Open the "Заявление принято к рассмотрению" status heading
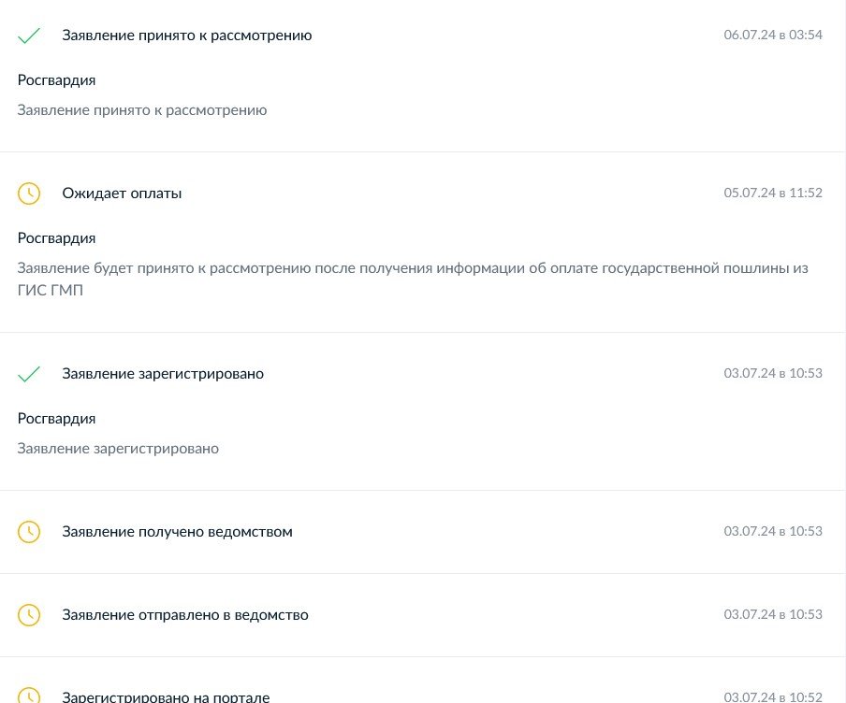The image size is (846, 703). [187, 36]
